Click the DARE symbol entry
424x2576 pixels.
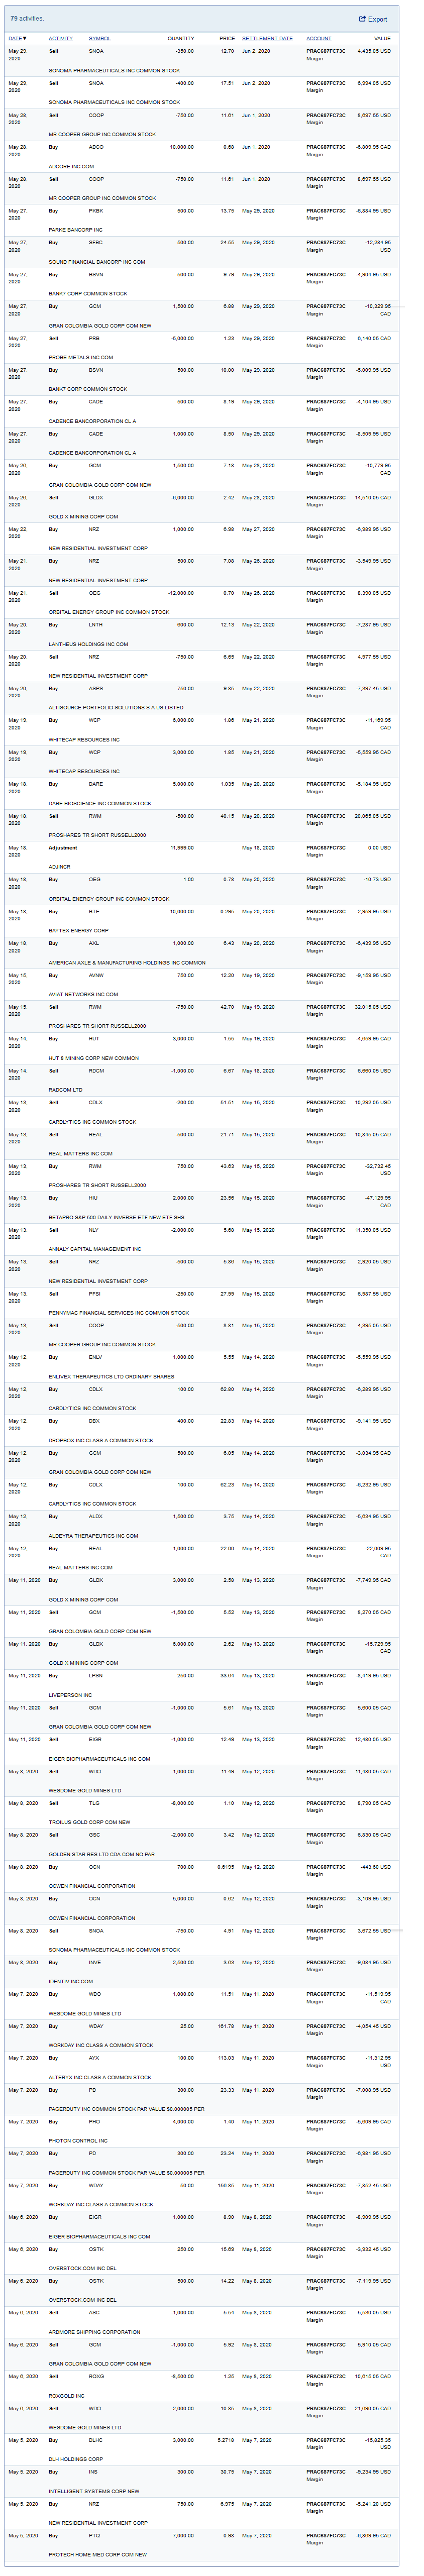(96, 784)
